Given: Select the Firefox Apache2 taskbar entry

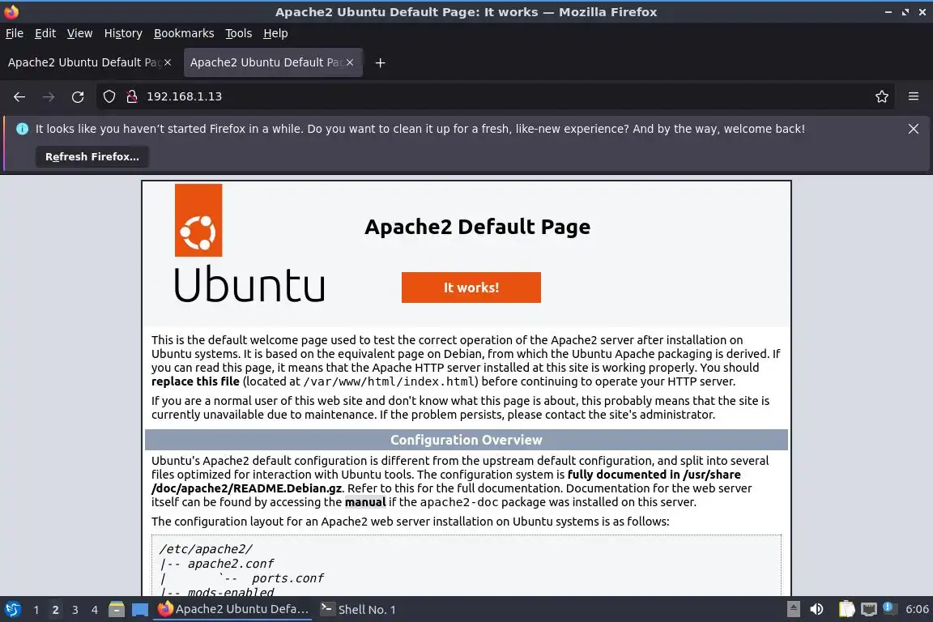Looking at the screenshot, I should [x=232, y=610].
